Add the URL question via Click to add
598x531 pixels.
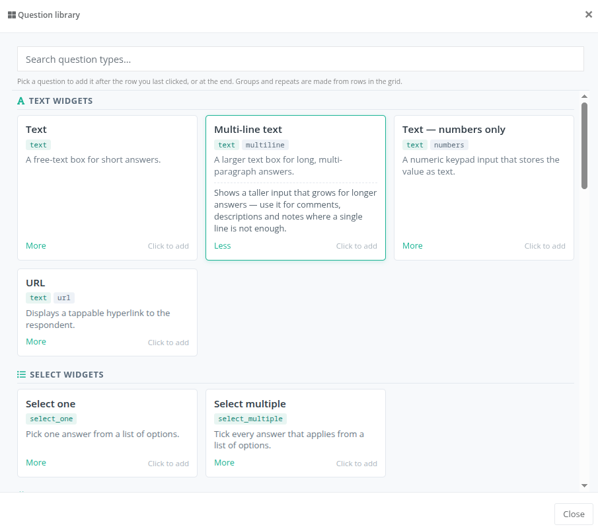[168, 343]
